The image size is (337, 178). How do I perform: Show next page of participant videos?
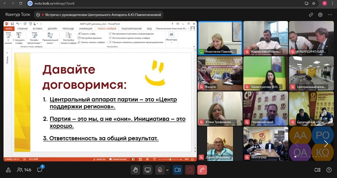point(325,144)
